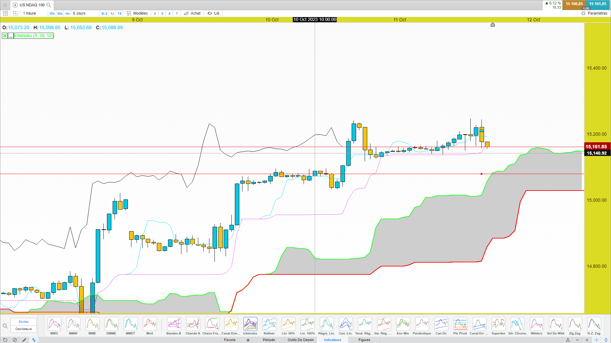Minimize the Ichimoku indicator legend

tap(11, 36)
